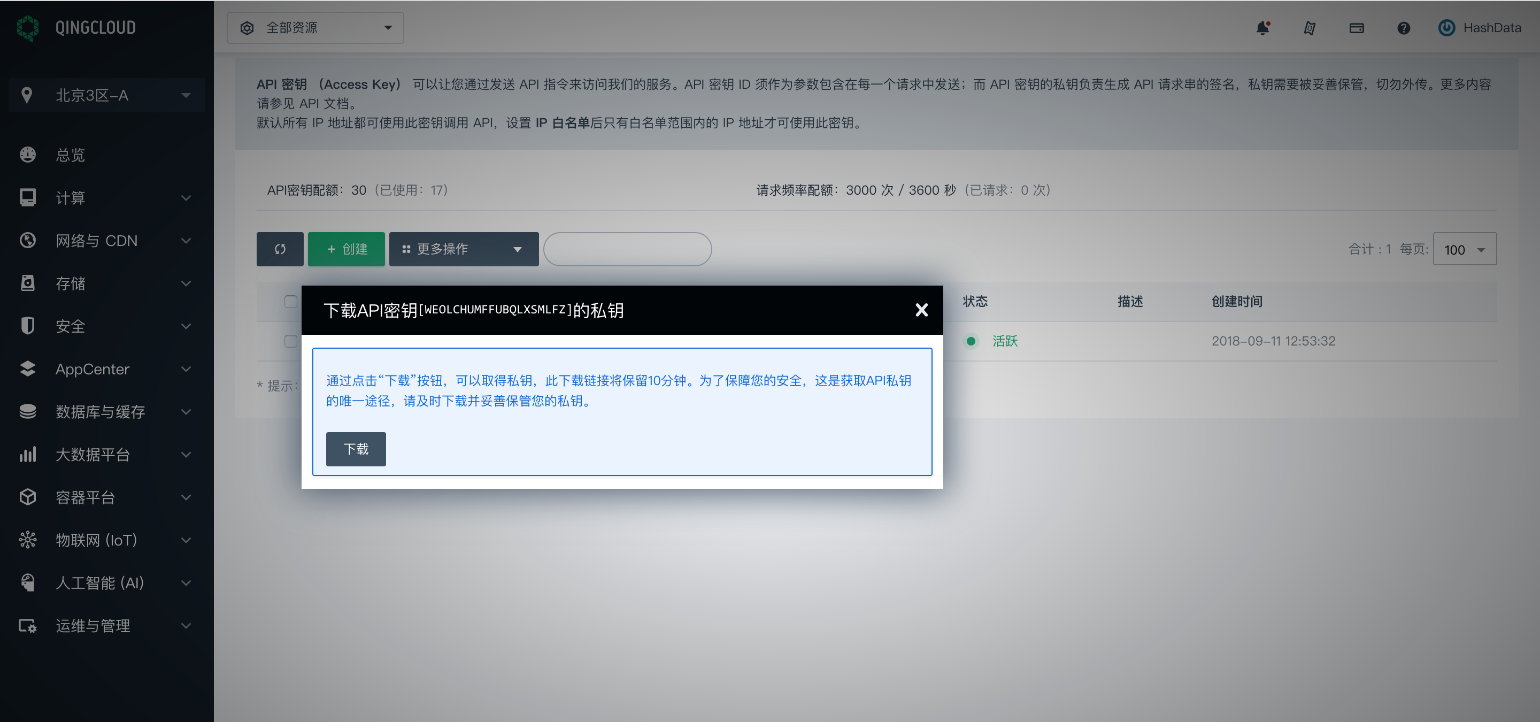Image resolution: width=1540 pixels, height=722 pixels.
Task: Click the WEOLCHUMFFUBQLXSMLFZ key ID in title
Action: point(495,310)
